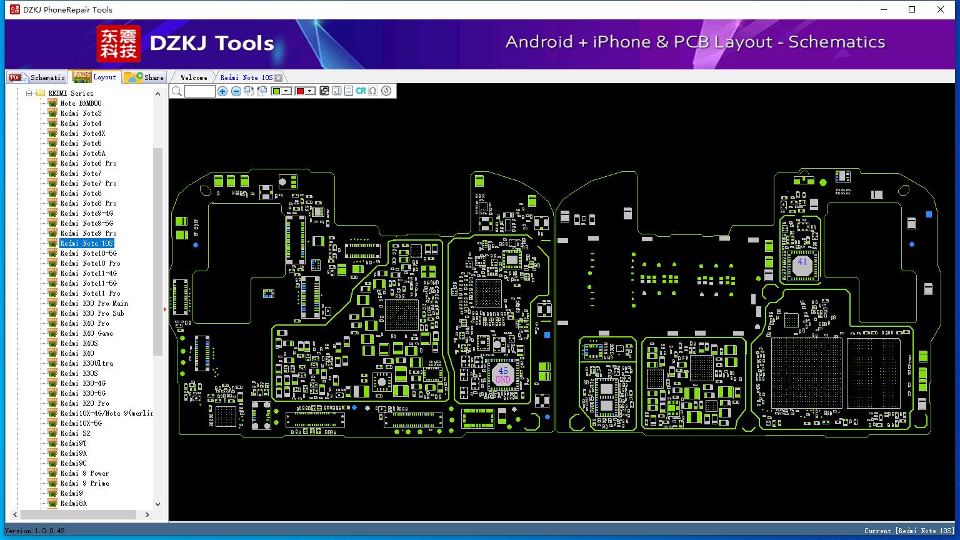Click the search text input field
The width and height of the screenshot is (960, 540).
(x=200, y=91)
